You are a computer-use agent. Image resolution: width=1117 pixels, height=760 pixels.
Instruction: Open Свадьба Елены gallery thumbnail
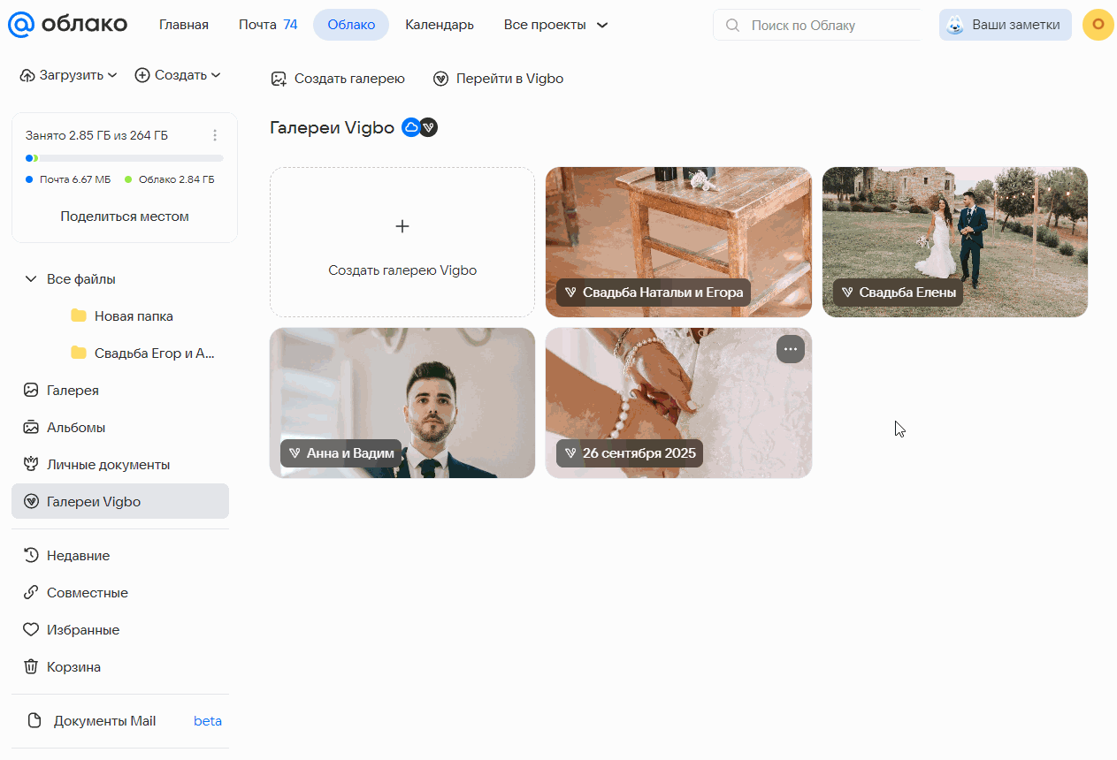pos(955,241)
